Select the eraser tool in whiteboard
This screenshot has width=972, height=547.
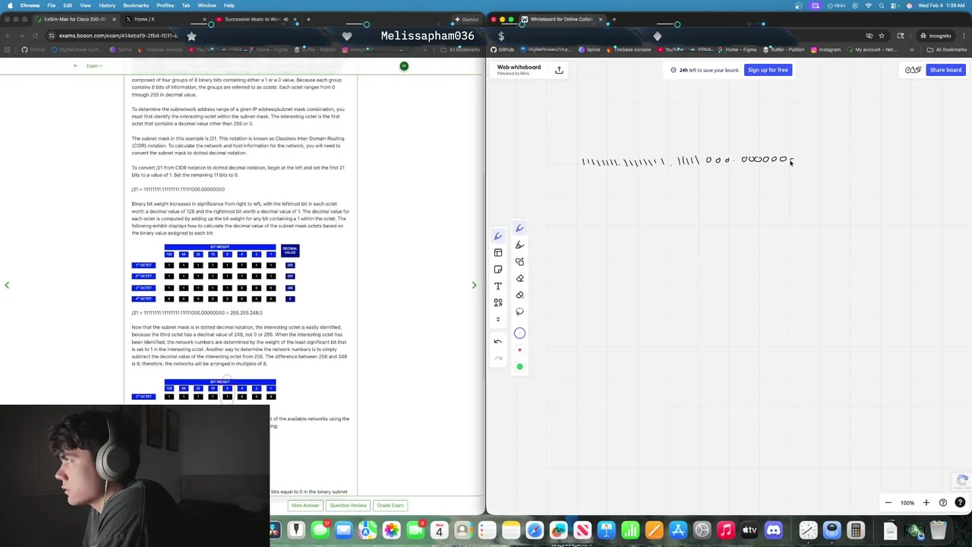519,278
